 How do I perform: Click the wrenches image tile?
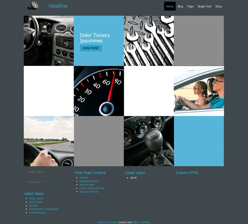pos(149,41)
